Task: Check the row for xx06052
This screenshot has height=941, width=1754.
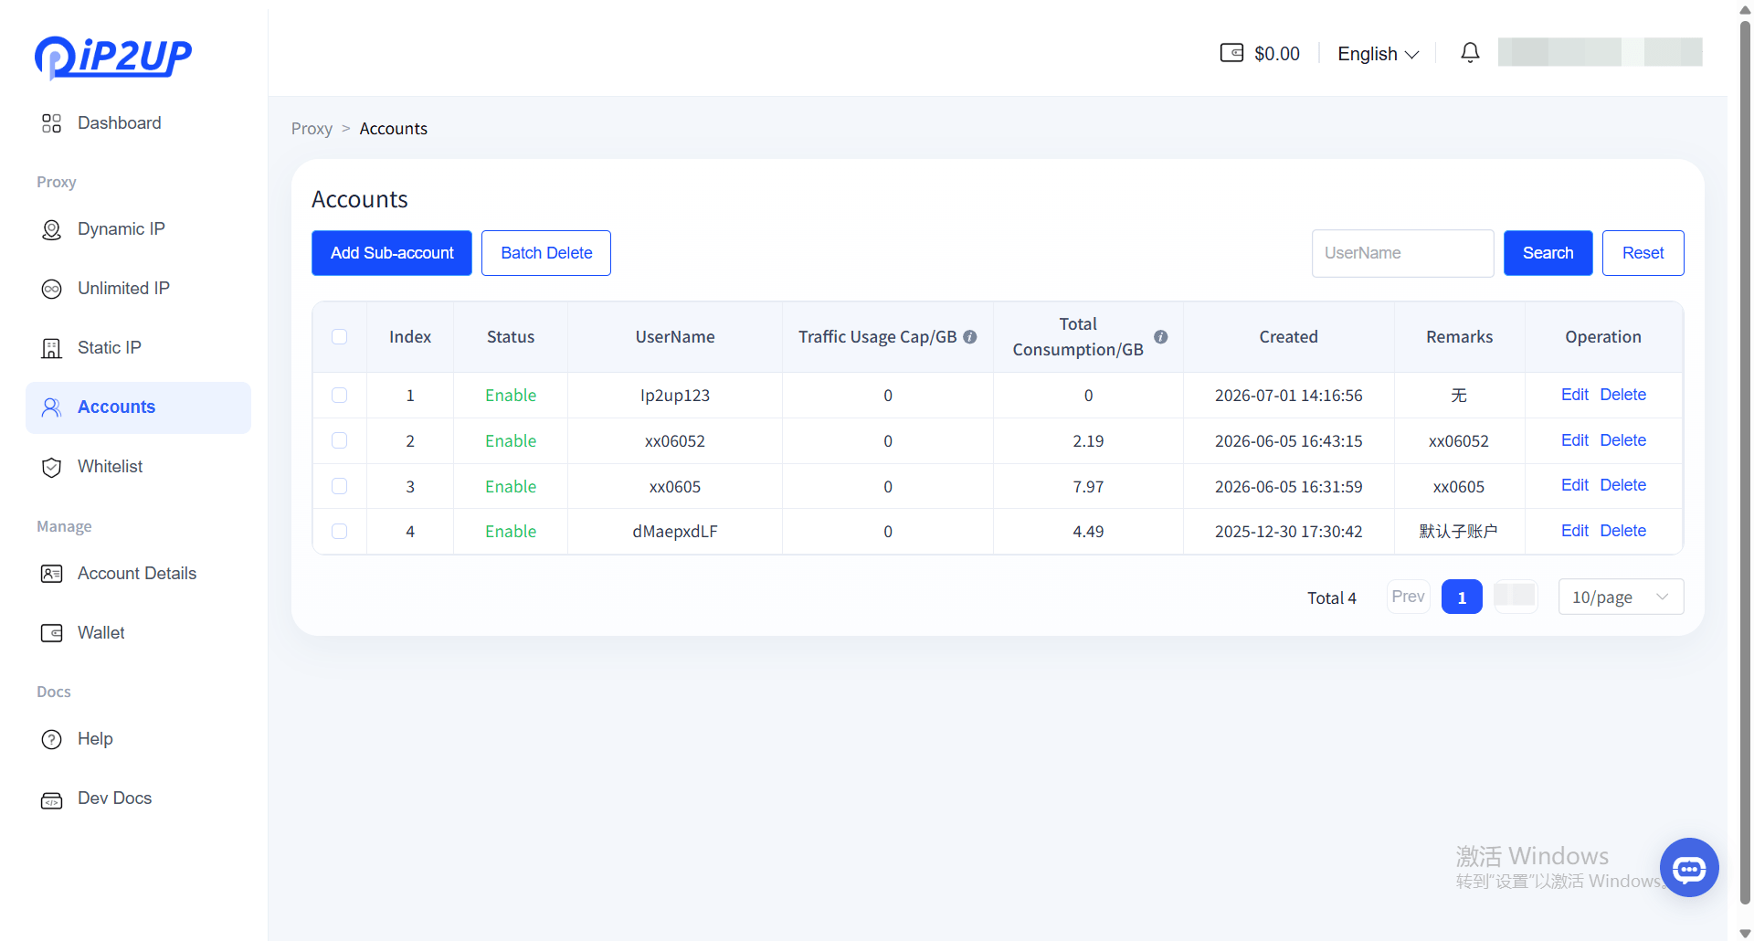Action: 339,440
